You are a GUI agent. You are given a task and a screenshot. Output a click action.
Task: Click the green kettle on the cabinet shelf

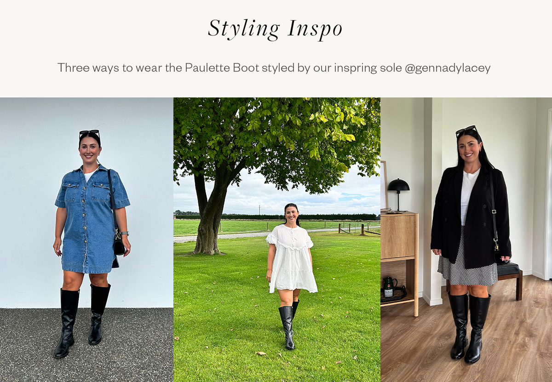(x=389, y=287)
